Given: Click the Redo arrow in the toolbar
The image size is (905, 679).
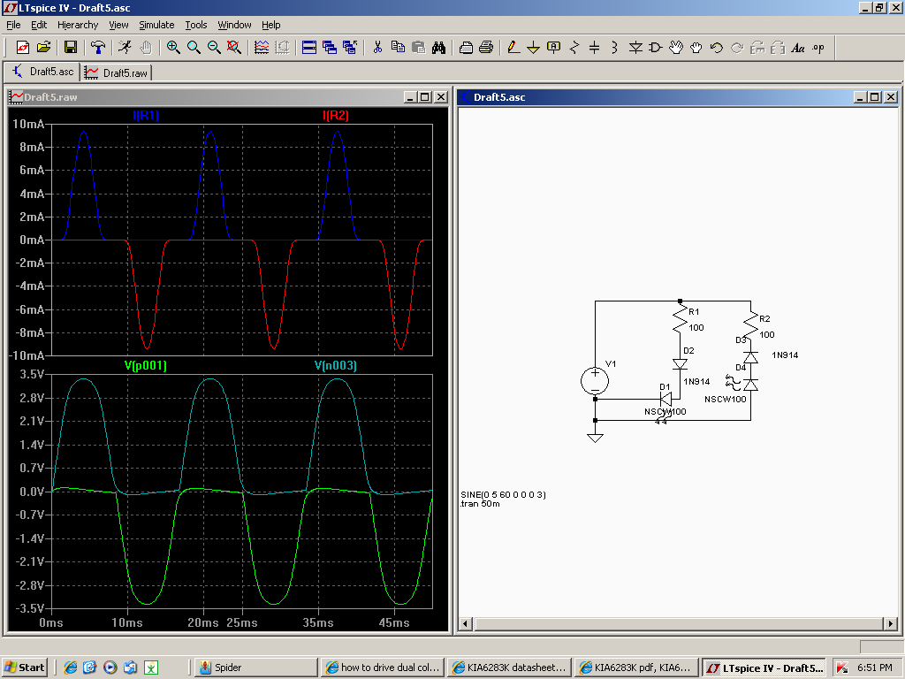Looking at the screenshot, I should (x=737, y=48).
